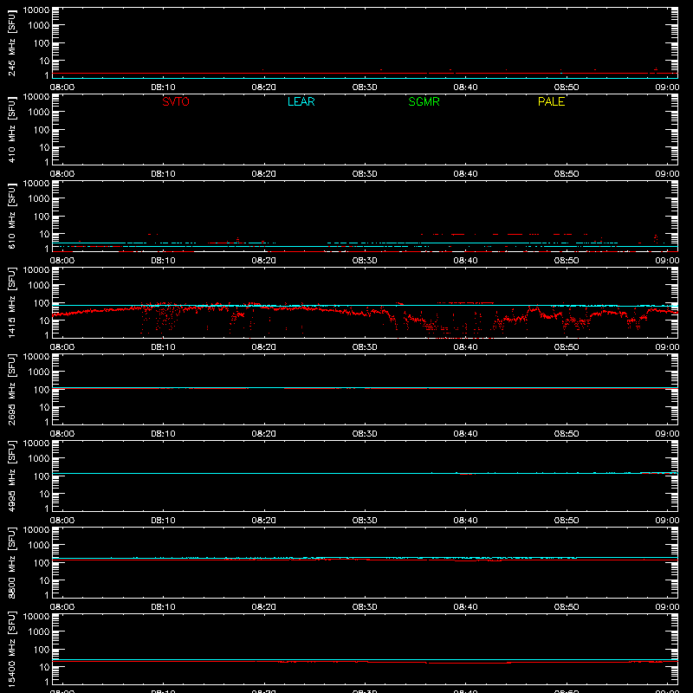
Task: Click 08:00 below the 245 MHz panel
Action: [x=62, y=87]
